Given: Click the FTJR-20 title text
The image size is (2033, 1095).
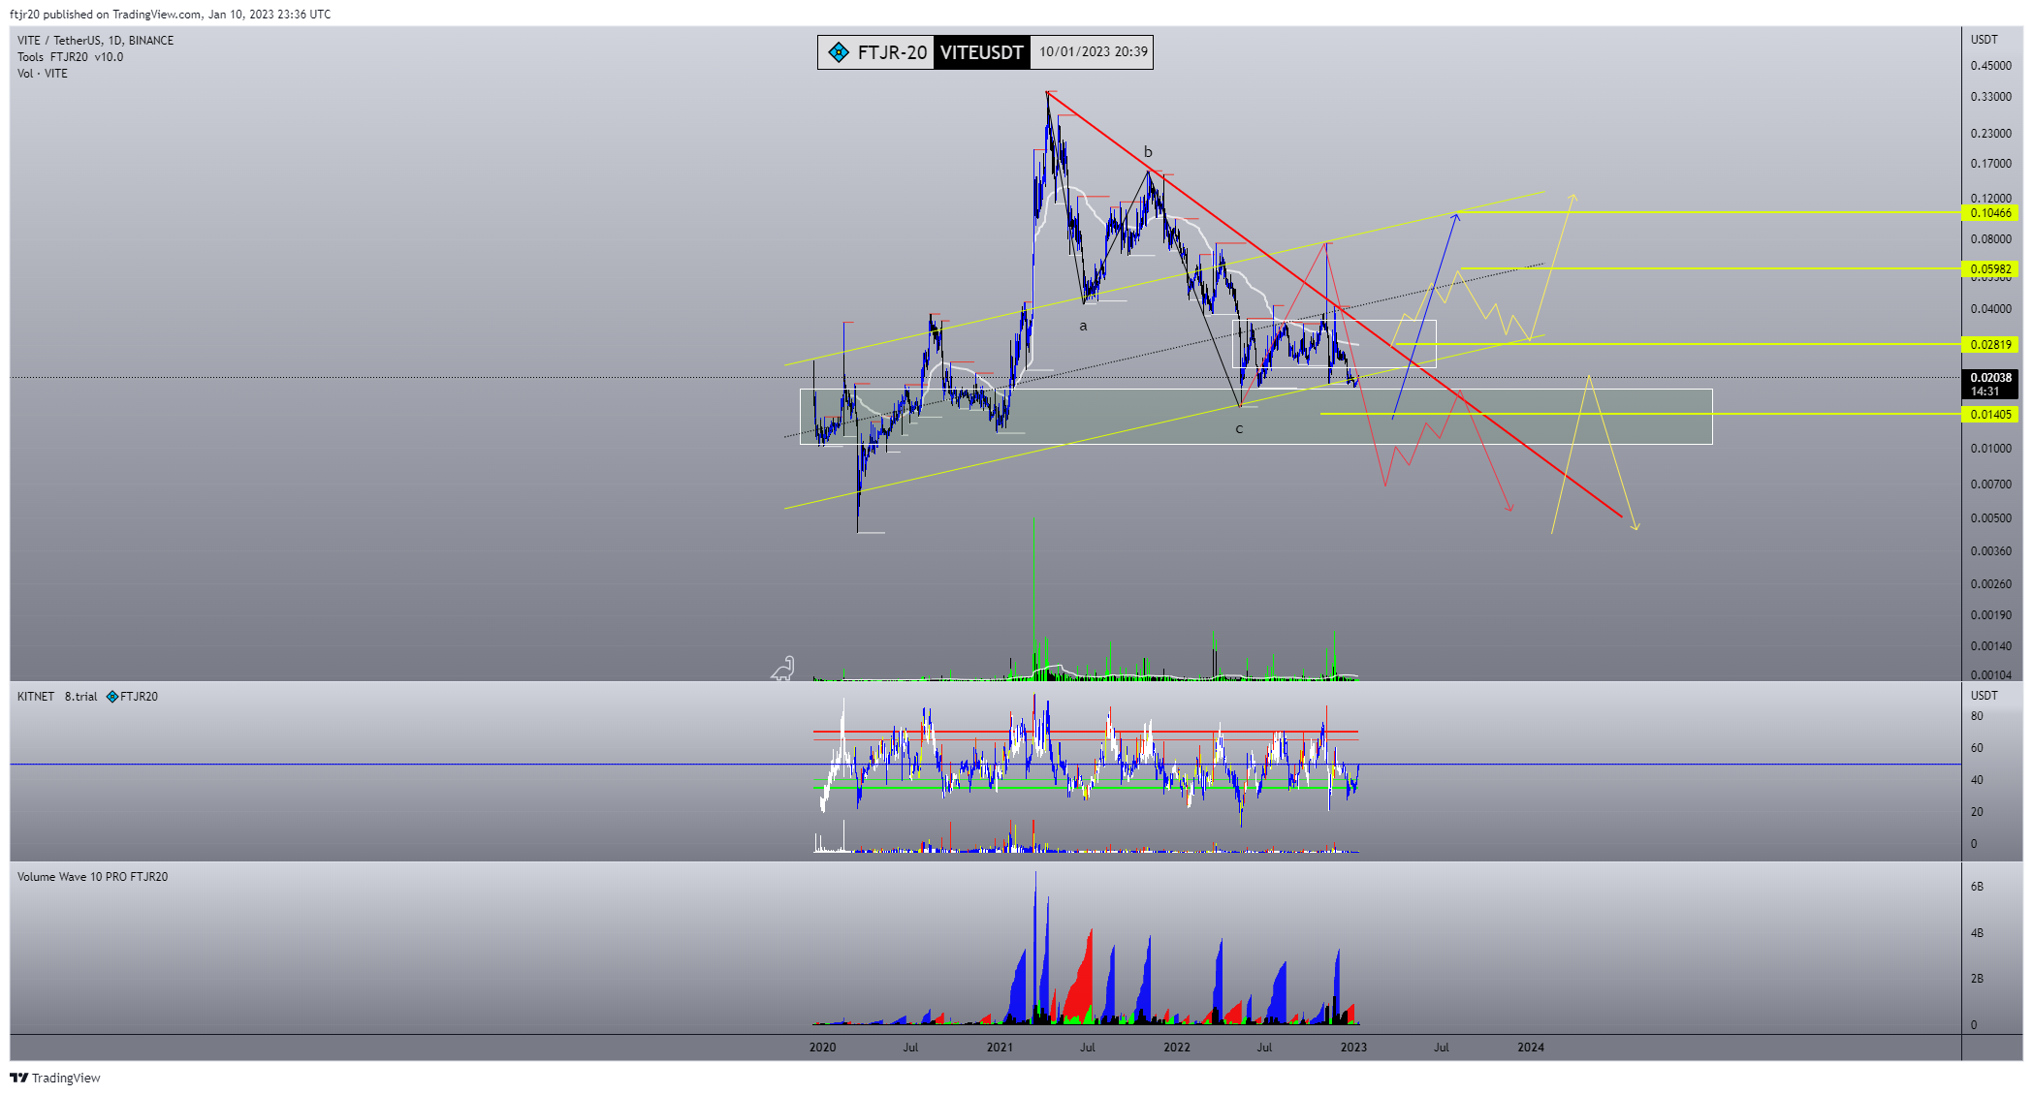Looking at the screenshot, I should coord(892,52).
